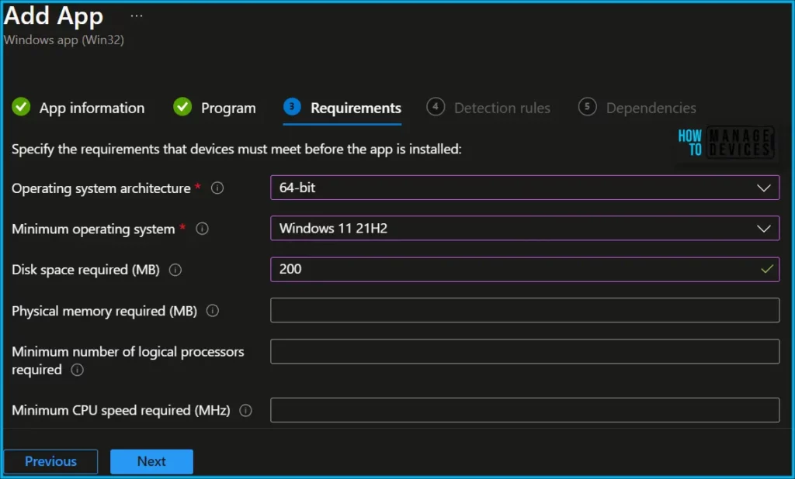795x479 pixels.
Task: Click green checkmark icon of Program step
Action: (182, 107)
